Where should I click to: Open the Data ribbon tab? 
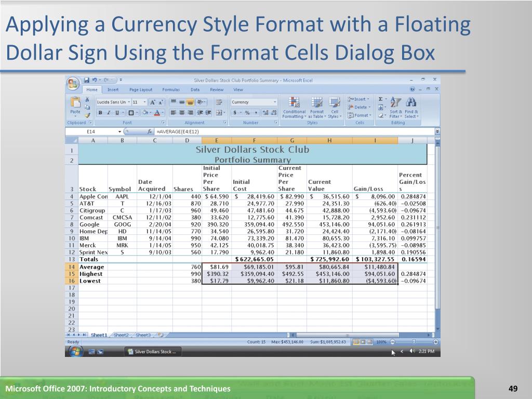click(195, 89)
